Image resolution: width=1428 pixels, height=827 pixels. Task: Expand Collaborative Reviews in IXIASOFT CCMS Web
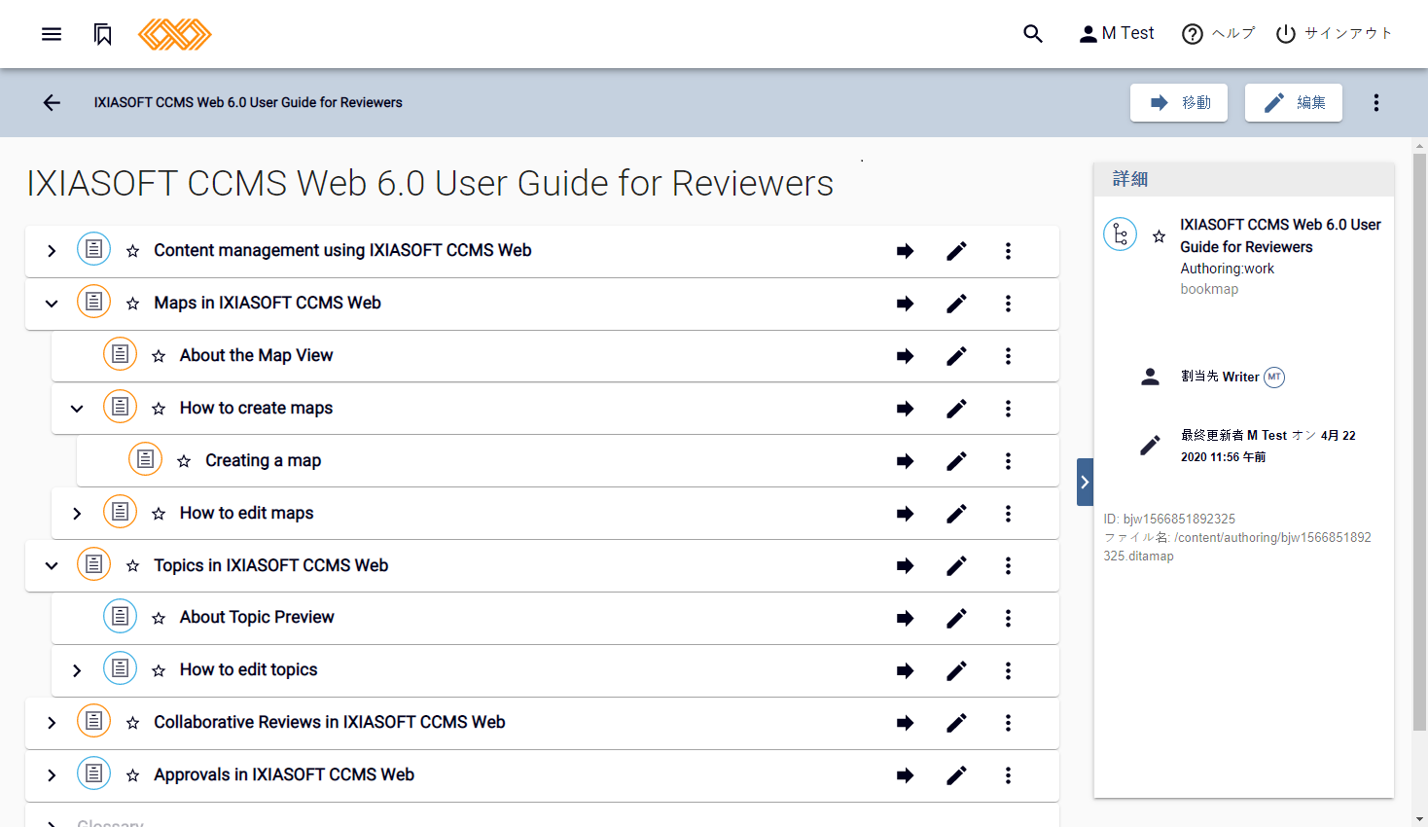[x=52, y=723]
